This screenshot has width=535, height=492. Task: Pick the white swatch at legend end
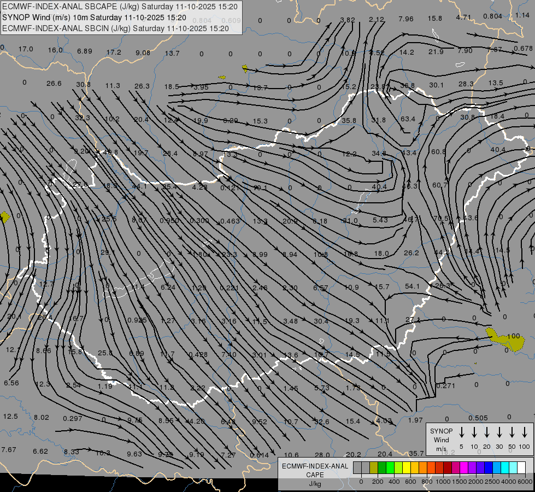pos(521,467)
